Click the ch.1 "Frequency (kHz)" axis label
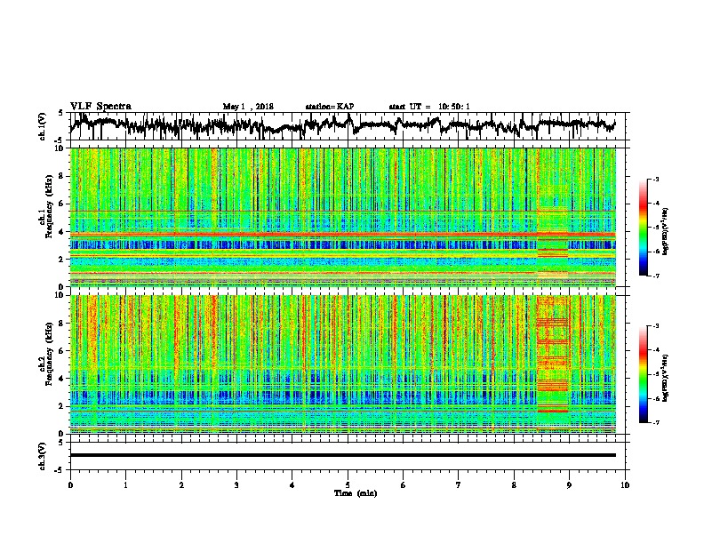Viewport: 704px width, 544px height. 49,206
